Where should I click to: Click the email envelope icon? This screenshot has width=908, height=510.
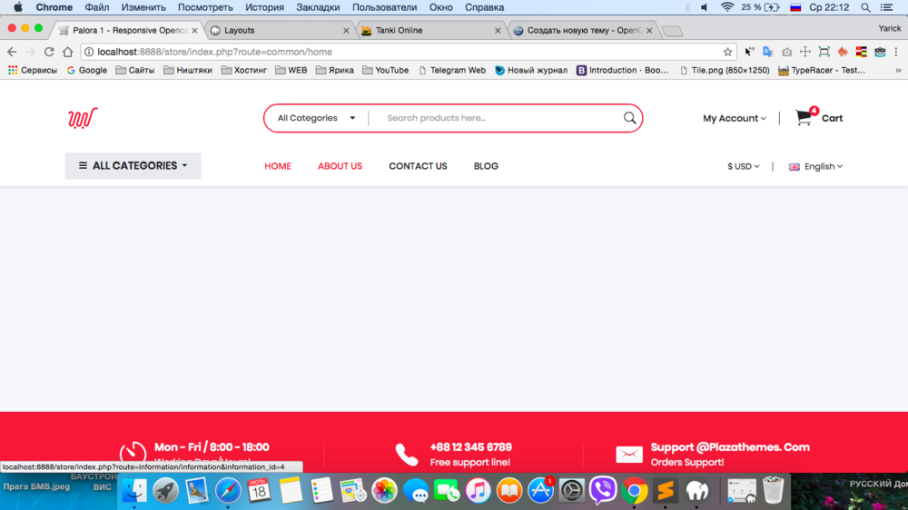[628, 454]
